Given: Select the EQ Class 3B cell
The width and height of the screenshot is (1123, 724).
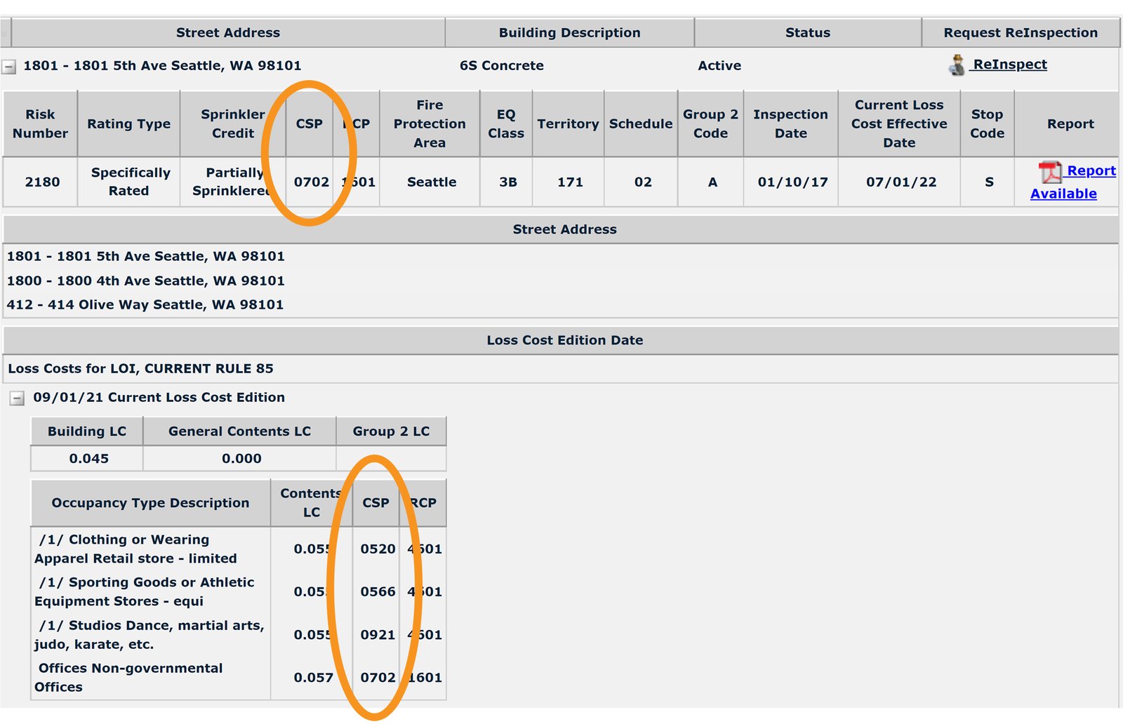Looking at the screenshot, I should (506, 182).
